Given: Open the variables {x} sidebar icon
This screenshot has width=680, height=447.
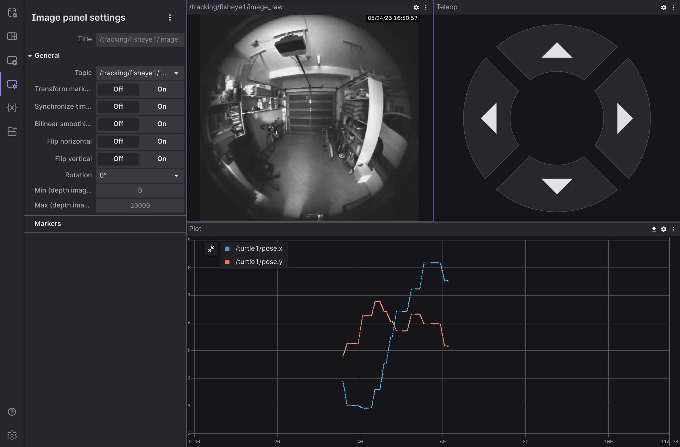Looking at the screenshot, I should tap(12, 108).
